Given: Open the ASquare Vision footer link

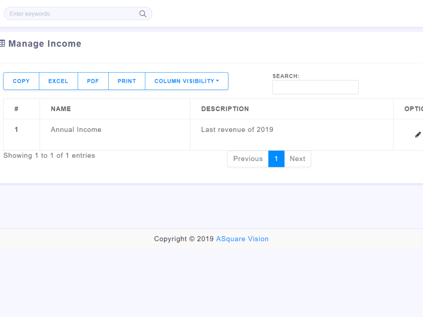Looking at the screenshot, I should tap(242, 239).
